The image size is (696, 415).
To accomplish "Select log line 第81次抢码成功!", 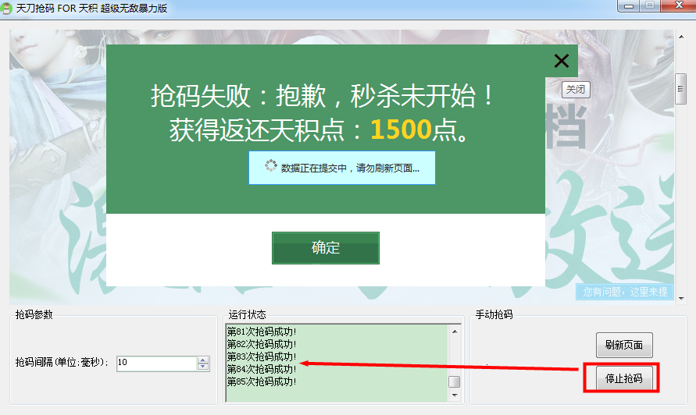I will pos(262,332).
